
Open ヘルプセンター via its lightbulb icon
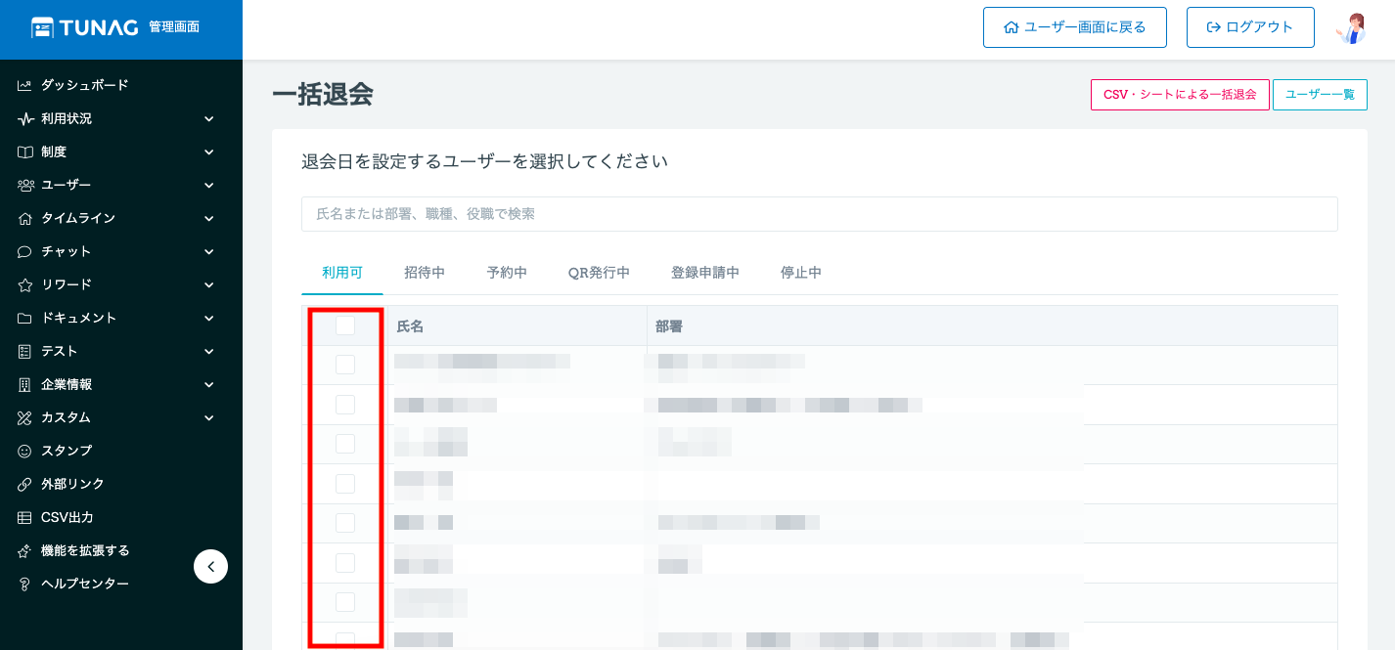point(25,584)
